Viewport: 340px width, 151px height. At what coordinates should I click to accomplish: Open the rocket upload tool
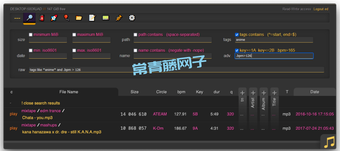click(54, 18)
